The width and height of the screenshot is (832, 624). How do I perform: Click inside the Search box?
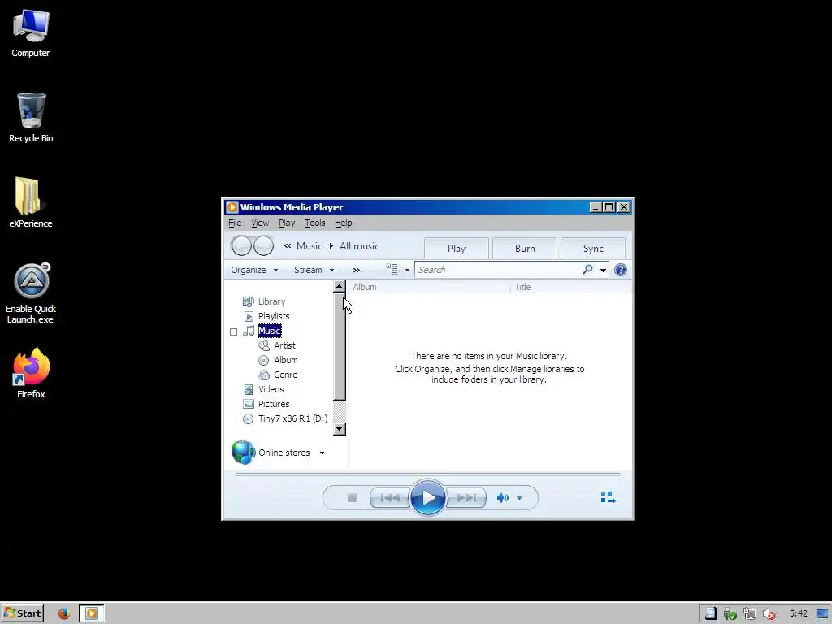click(x=499, y=270)
